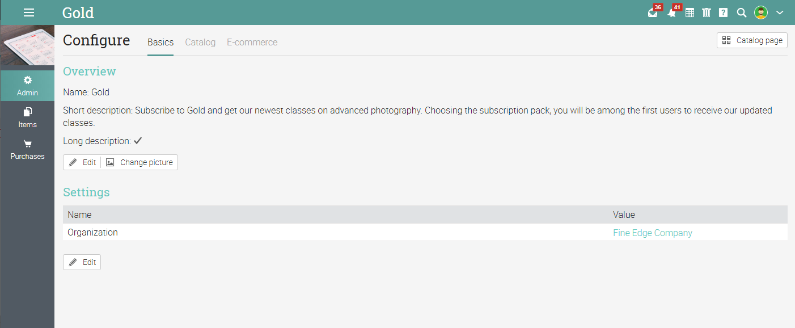Switch to the E-commerce tab

[252, 43]
